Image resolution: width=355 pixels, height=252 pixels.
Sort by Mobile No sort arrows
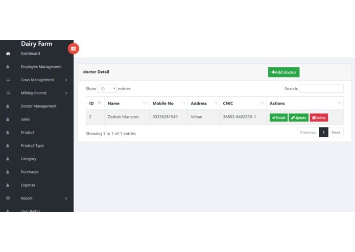[183, 103]
